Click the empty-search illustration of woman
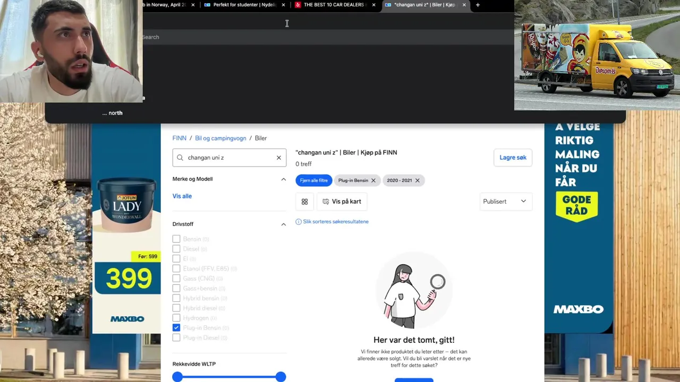 414,291
